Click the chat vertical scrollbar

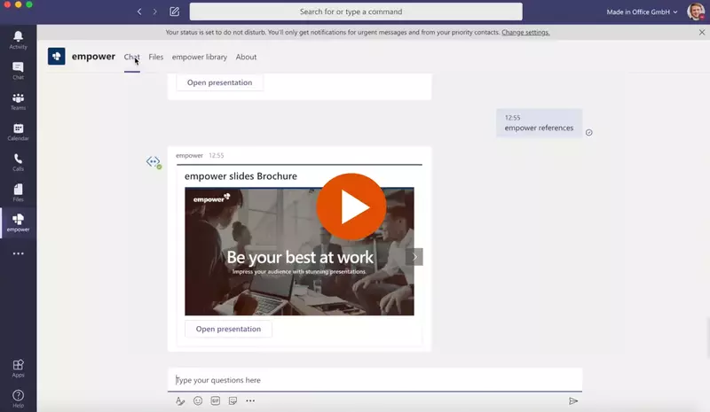(x=707, y=338)
